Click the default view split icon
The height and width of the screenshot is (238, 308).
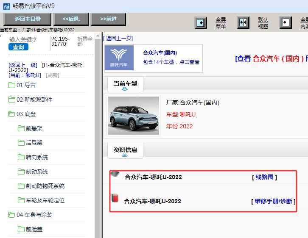click(243, 23)
